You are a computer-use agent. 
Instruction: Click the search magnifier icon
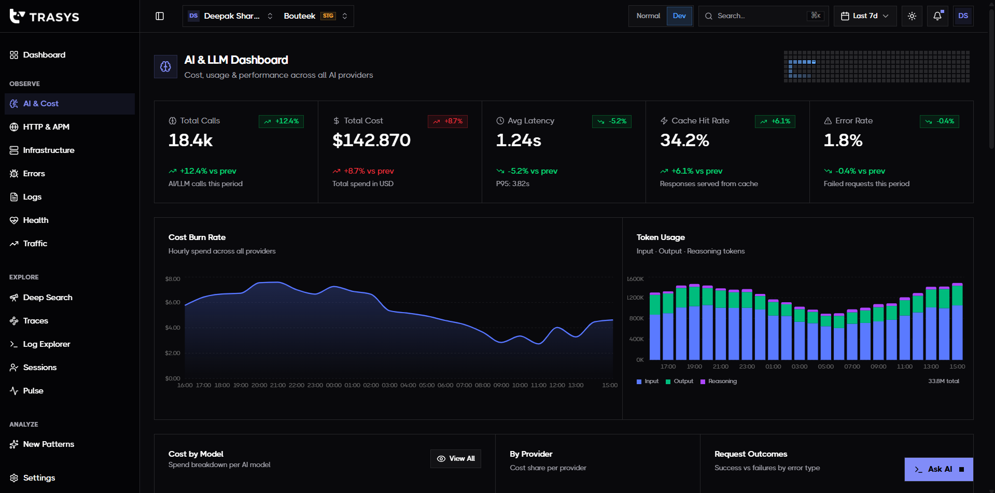(709, 16)
